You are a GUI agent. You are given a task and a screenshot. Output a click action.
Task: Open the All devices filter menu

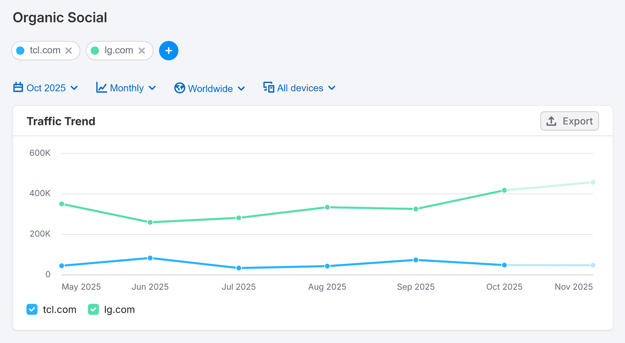(x=300, y=88)
